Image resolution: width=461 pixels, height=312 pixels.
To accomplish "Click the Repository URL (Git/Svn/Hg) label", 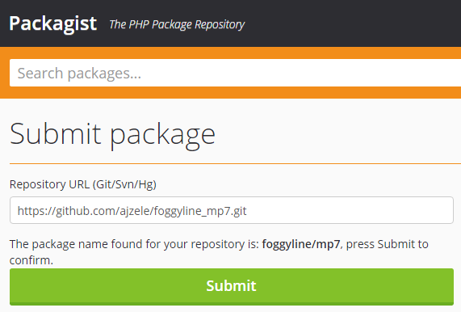I will pyautogui.click(x=83, y=184).
